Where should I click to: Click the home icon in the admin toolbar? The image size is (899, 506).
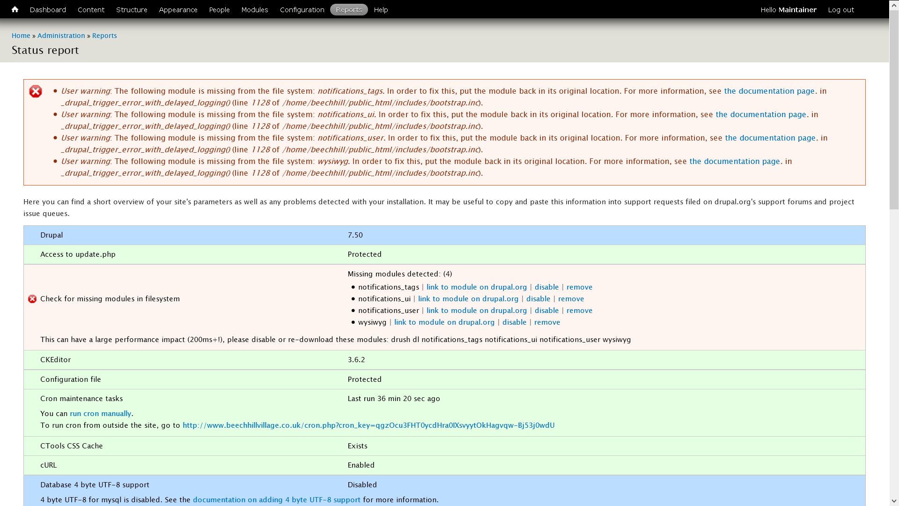click(x=15, y=9)
